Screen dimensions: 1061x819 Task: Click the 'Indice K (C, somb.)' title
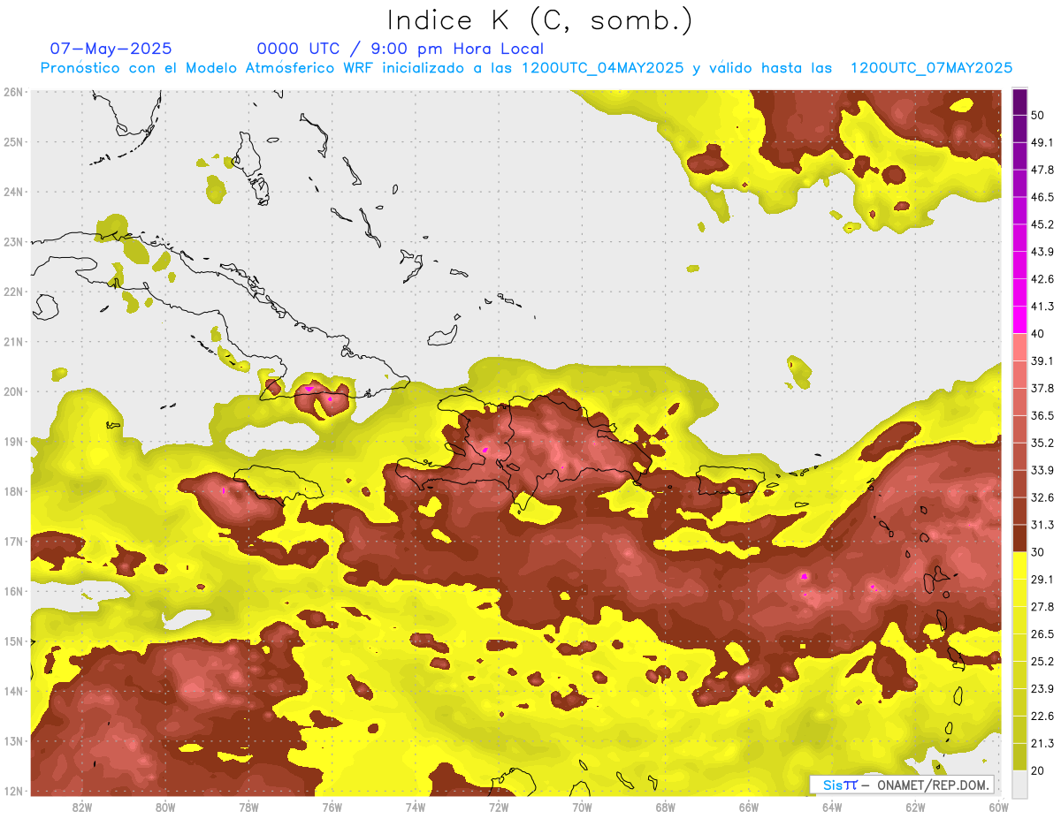(x=540, y=20)
